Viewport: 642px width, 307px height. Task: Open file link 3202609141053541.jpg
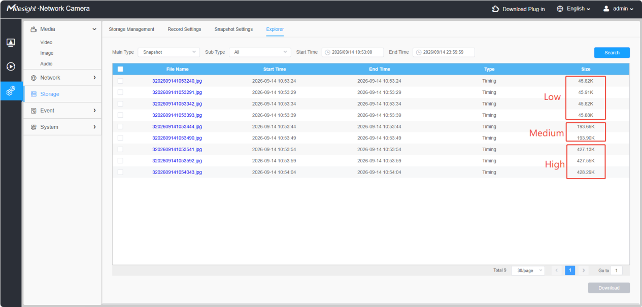coord(177,149)
